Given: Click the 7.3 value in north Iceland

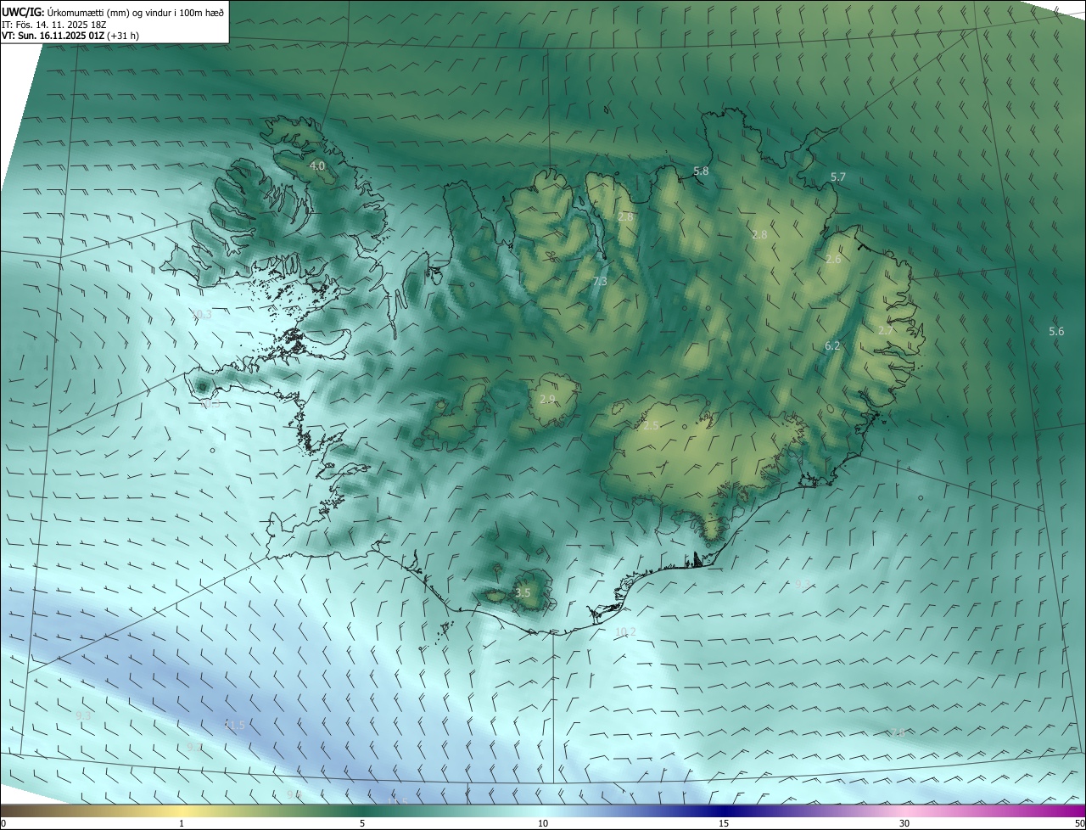Looking at the screenshot, I should tap(600, 281).
